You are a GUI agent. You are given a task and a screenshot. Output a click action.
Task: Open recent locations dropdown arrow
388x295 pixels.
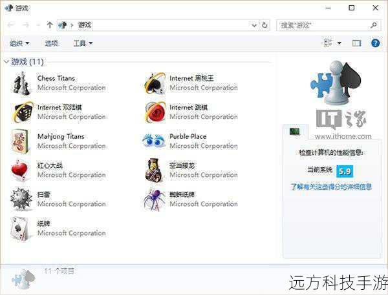tap(38, 25)
